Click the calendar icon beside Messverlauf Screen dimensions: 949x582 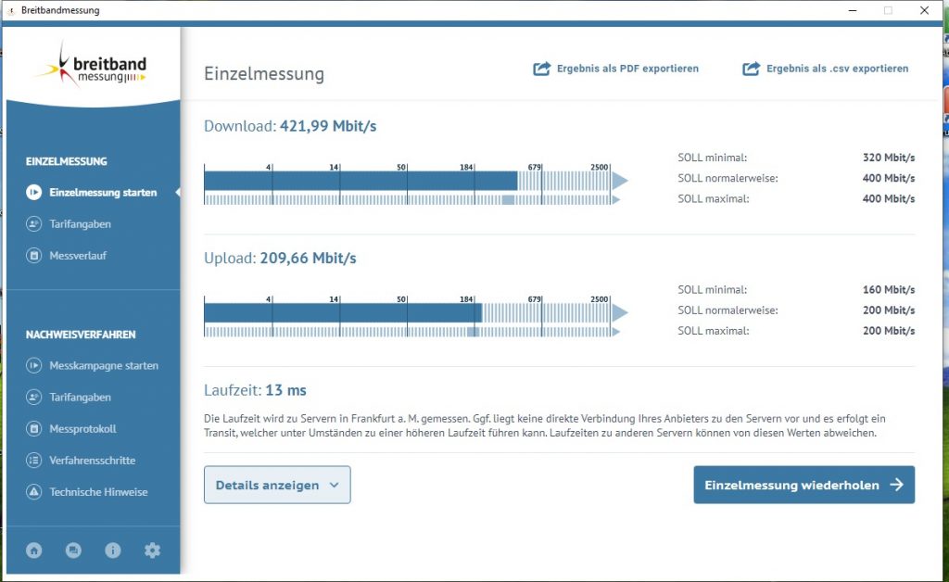(x=34, y=256)
